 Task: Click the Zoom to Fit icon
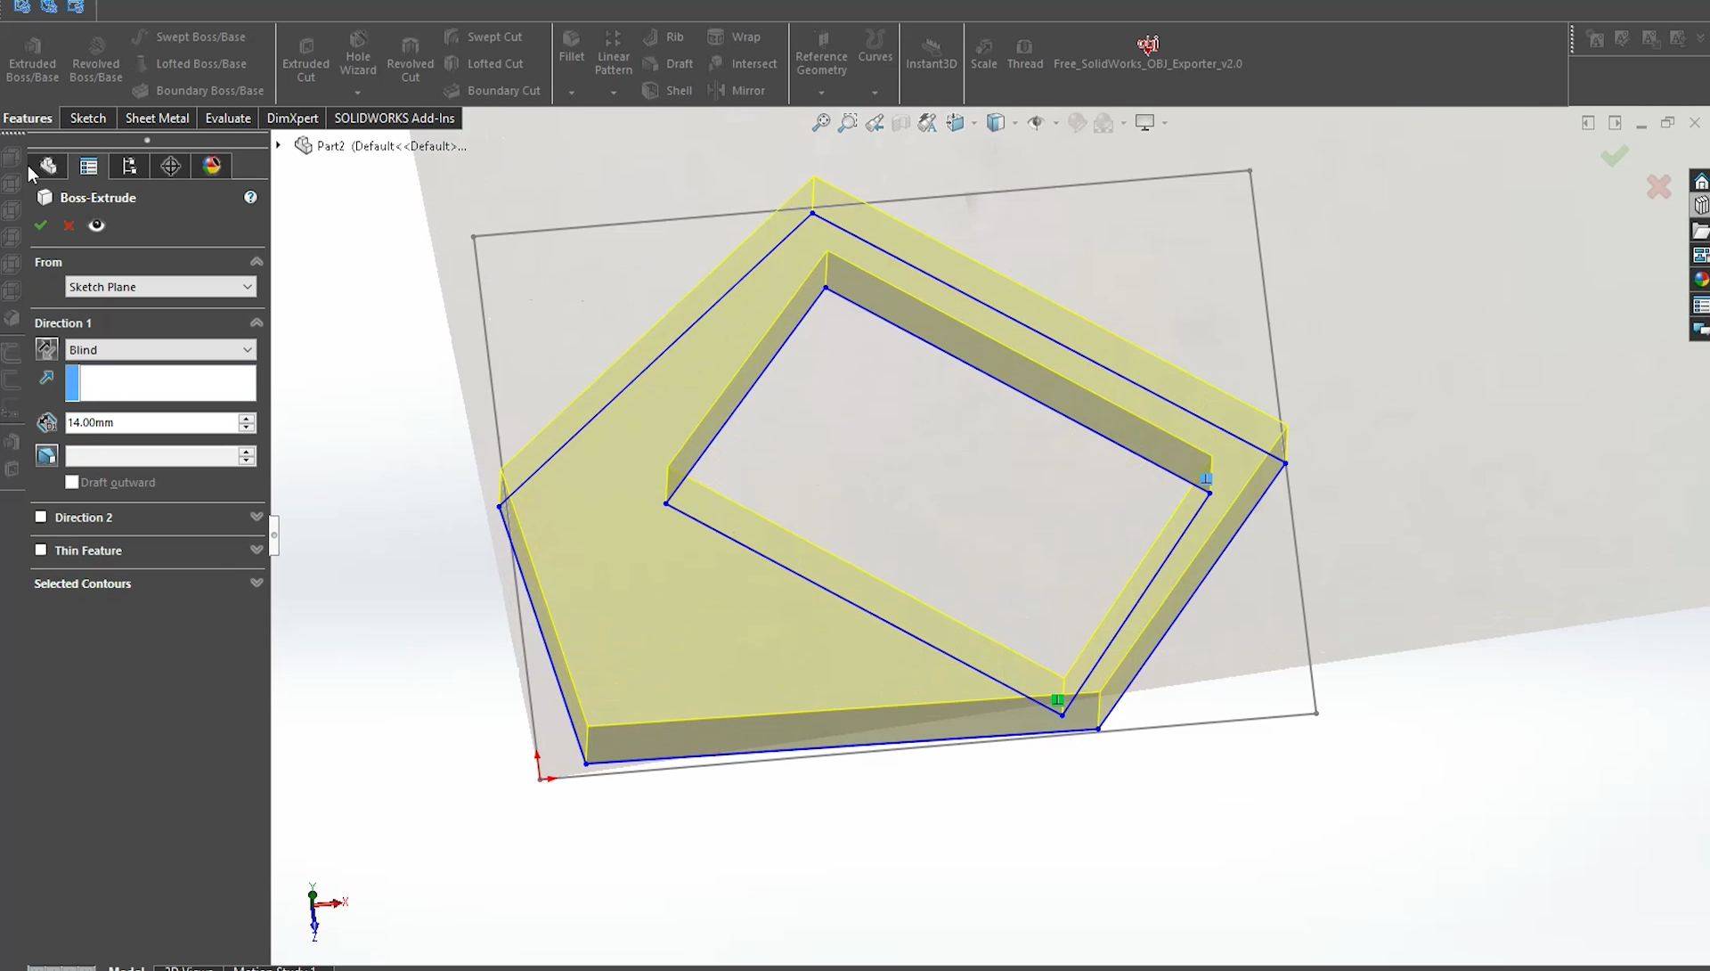(x=820, y=123)
